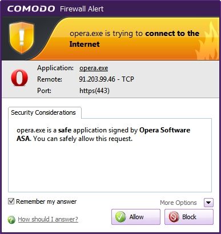Click the COMODO logo in title bar
Screen dimensions: 221x234
click(x=31, y=9)
